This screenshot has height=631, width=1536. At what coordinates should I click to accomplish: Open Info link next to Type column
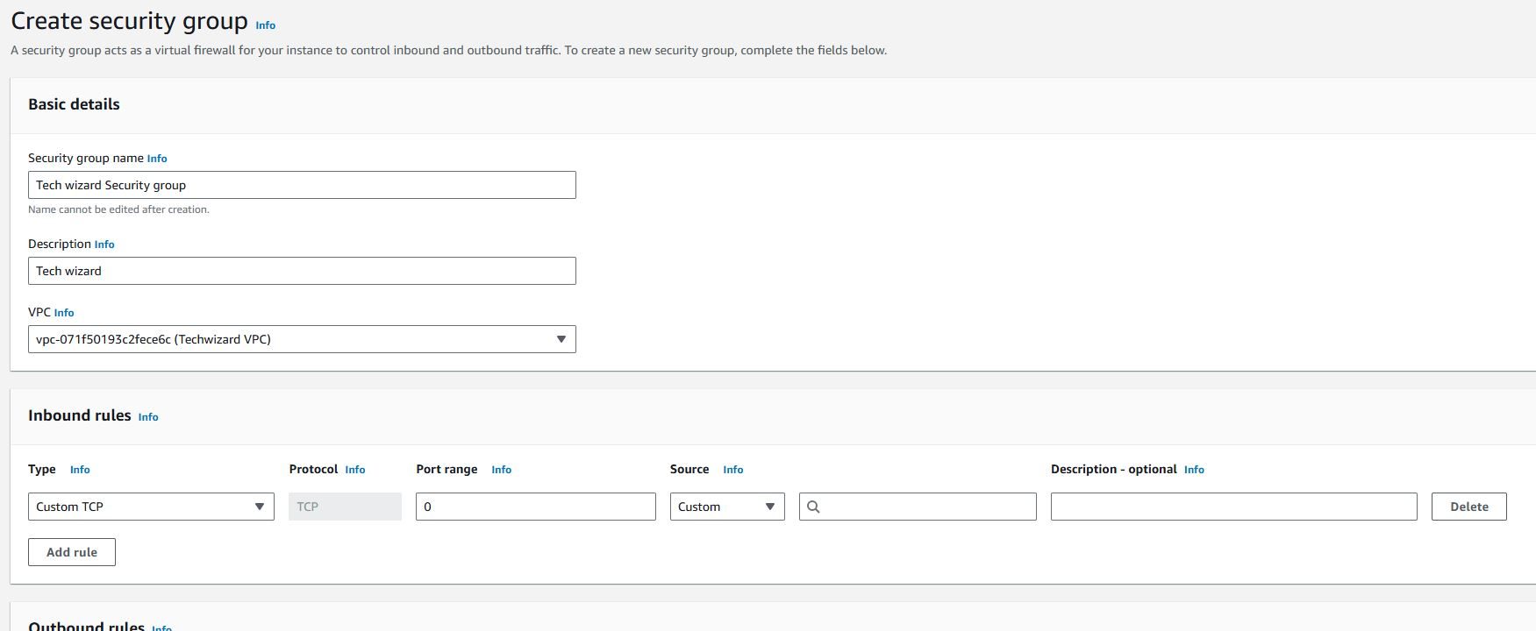[80, 470]
